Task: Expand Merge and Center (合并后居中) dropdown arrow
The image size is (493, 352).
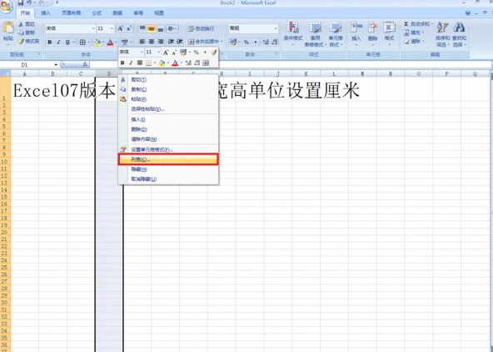Action: (x=222, y=42)
